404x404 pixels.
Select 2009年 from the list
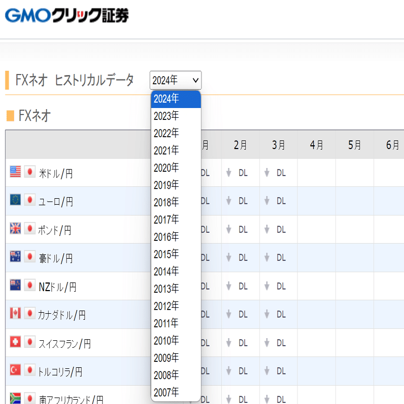coord(176,358)
